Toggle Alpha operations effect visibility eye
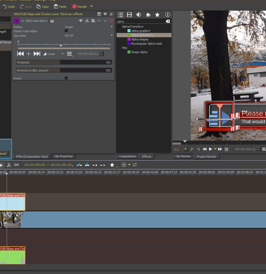 [81, 21]
